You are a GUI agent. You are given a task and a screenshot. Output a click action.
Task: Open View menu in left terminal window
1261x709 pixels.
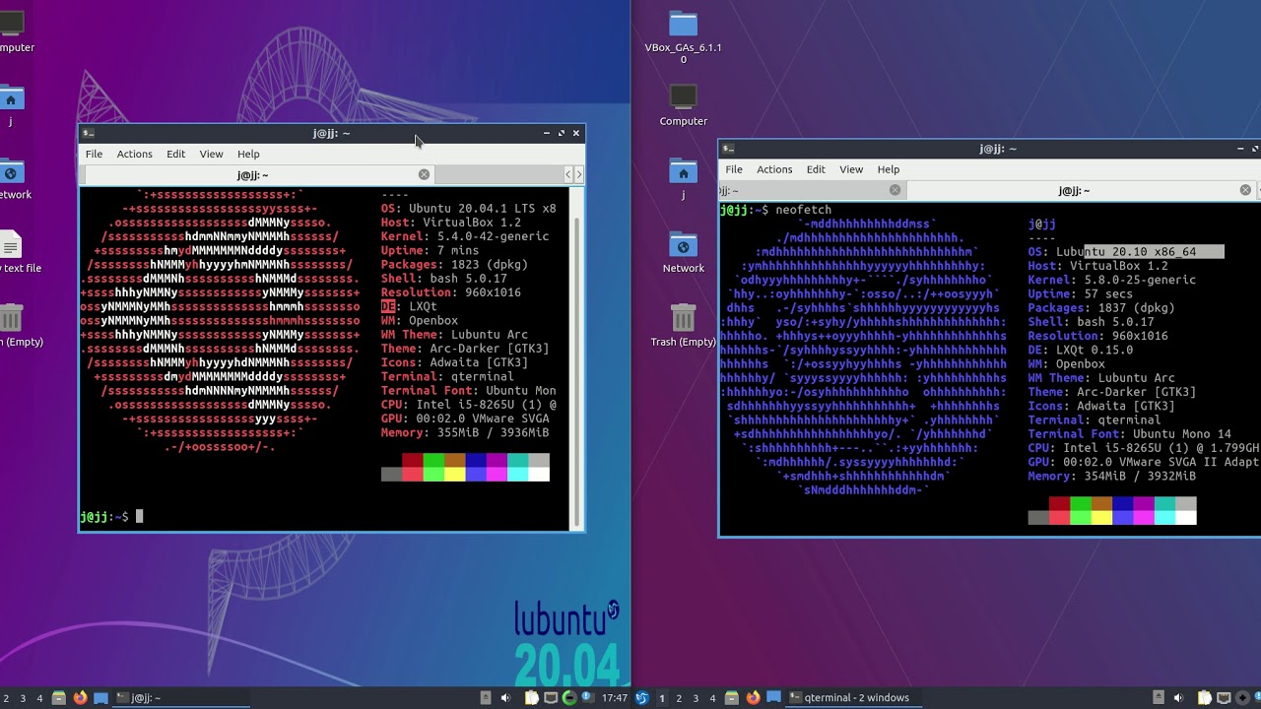211,154
